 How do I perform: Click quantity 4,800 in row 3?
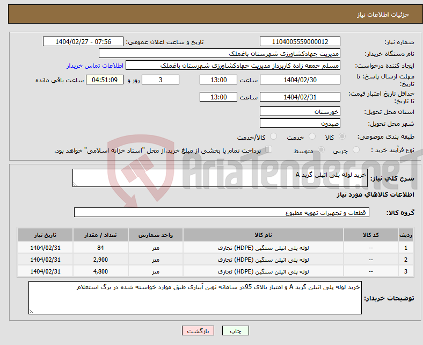point(100,271)
